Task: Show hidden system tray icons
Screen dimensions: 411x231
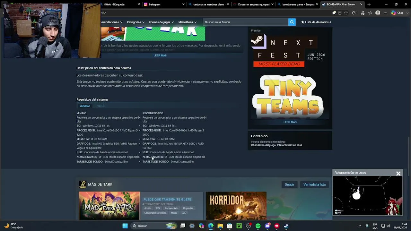Action: pos(360,226)
